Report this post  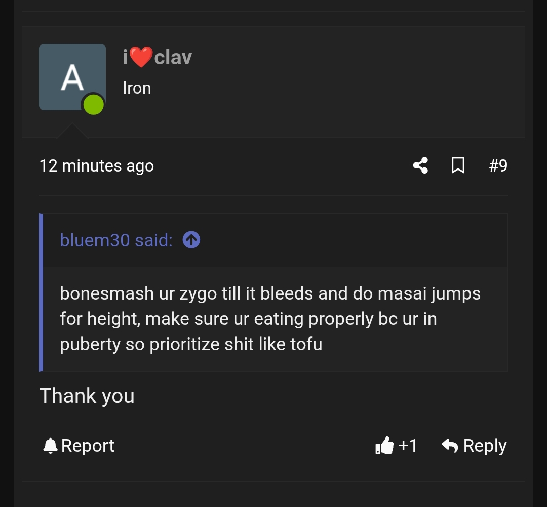coord(87,446)
